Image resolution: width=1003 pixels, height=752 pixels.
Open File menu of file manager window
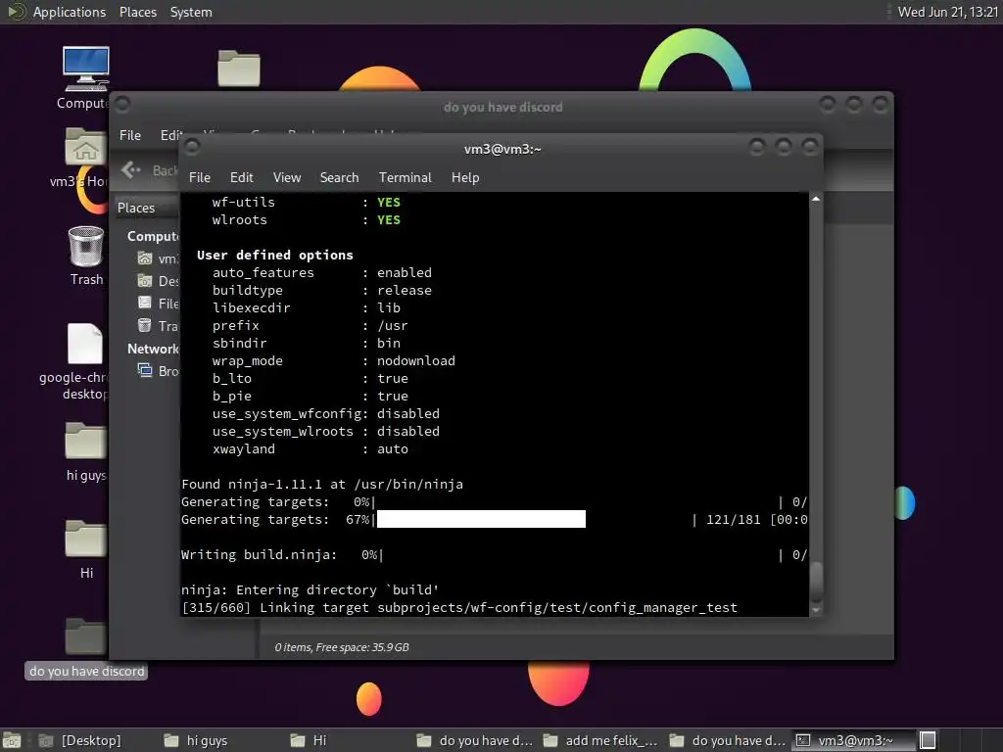coord(130,135)
